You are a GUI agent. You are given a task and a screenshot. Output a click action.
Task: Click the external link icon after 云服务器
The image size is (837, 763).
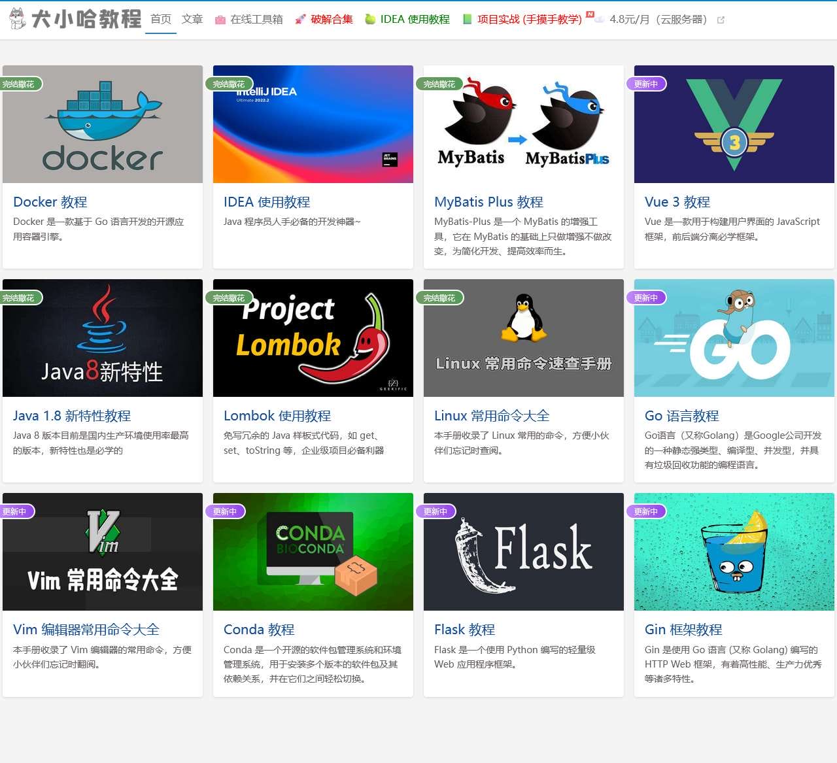pyautogui.click(x=721, y=20)
